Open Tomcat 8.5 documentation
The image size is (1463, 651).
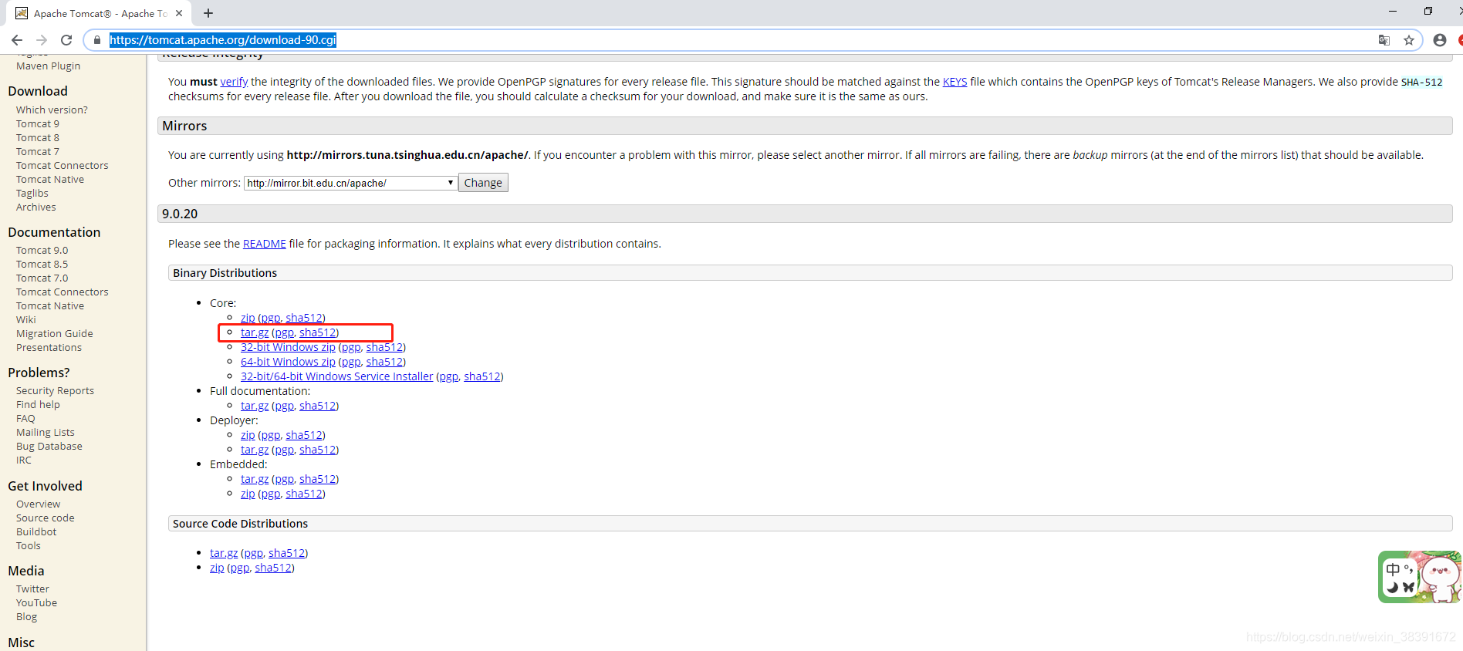(x=42, y=265)
